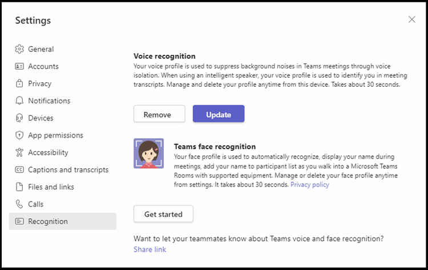This screenshot has width=428, height=270.
Task: Click the face recognition avatar image
Action: [x=149, y=154]
